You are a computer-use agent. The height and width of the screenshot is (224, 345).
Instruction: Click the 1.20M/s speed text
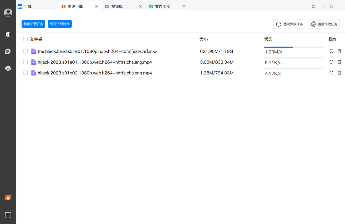(274, 52)
